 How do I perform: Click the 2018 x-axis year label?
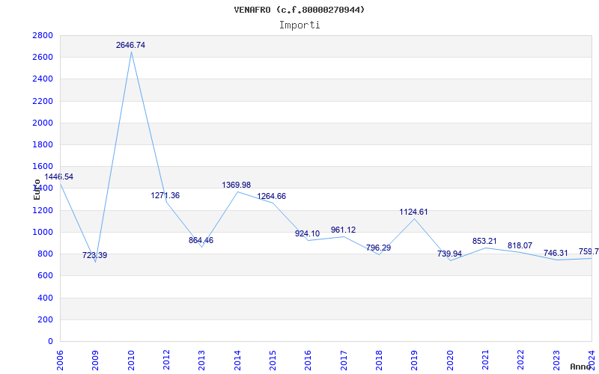point(380,360)
